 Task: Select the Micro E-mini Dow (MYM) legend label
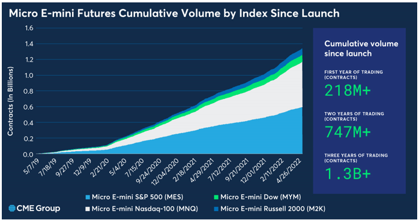(x=261, y=197)
